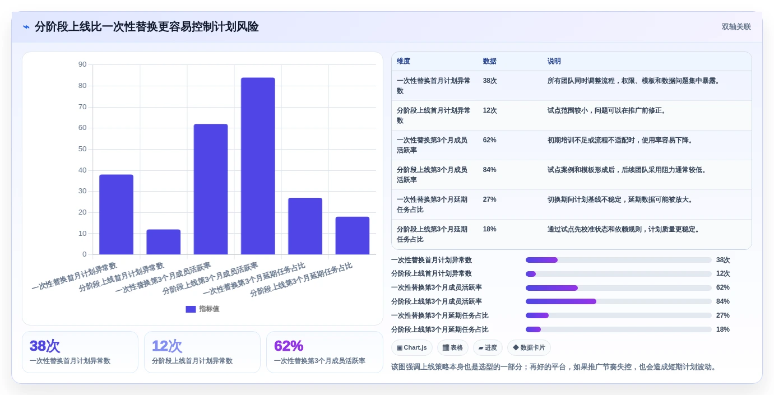Screen dimensions: 774x395
Task: Click the 数据卡片 tag chip
Action: 529,347
